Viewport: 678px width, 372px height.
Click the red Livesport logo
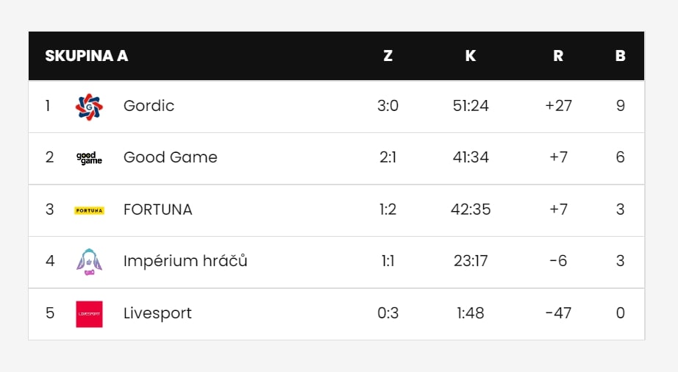pos(89,314)
